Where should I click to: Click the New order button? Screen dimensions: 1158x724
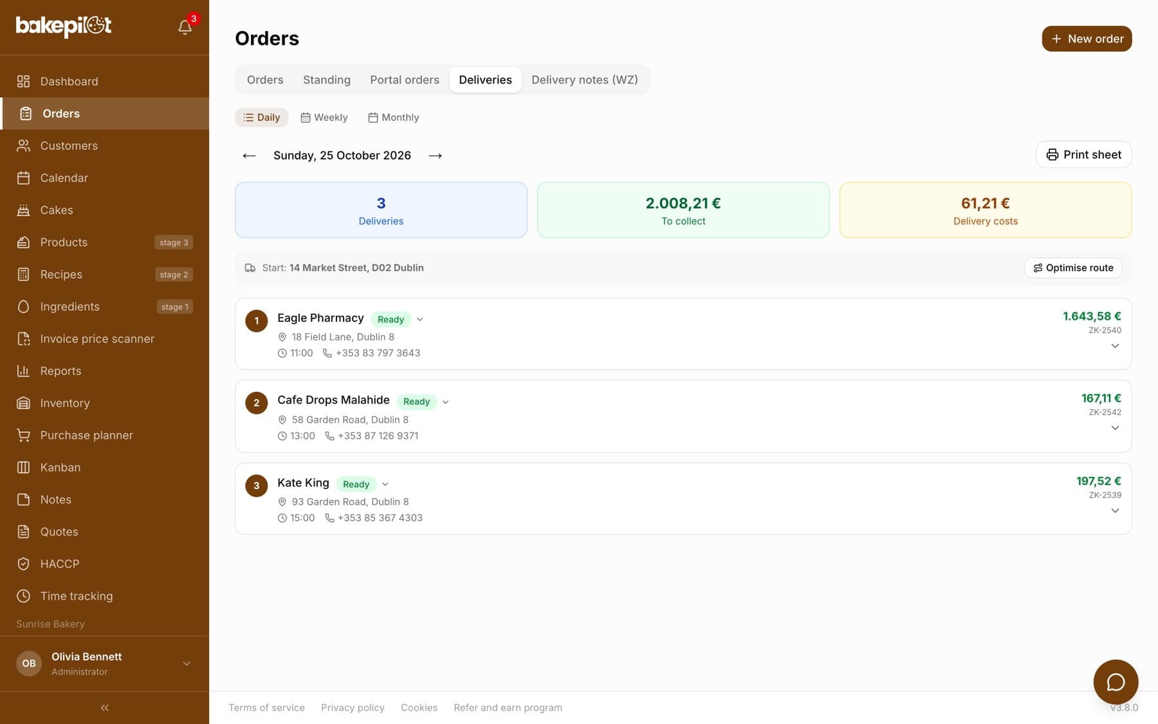1087,39
